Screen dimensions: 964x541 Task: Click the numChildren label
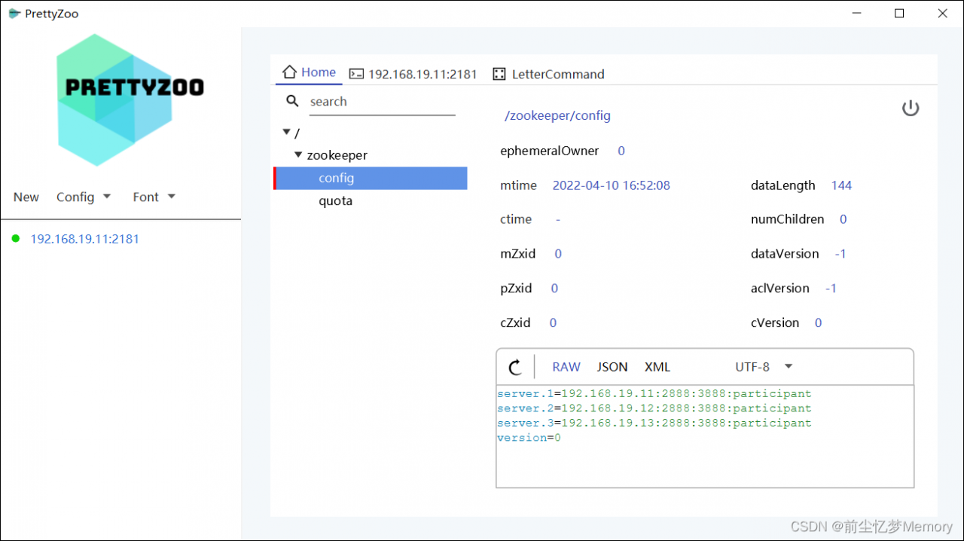pyautogui.click(x=788, y=219)
